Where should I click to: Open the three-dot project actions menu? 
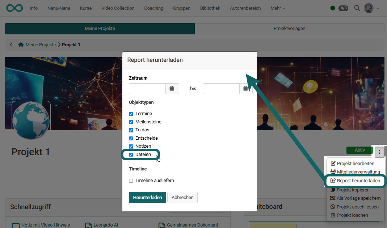(x=379, y=152)
